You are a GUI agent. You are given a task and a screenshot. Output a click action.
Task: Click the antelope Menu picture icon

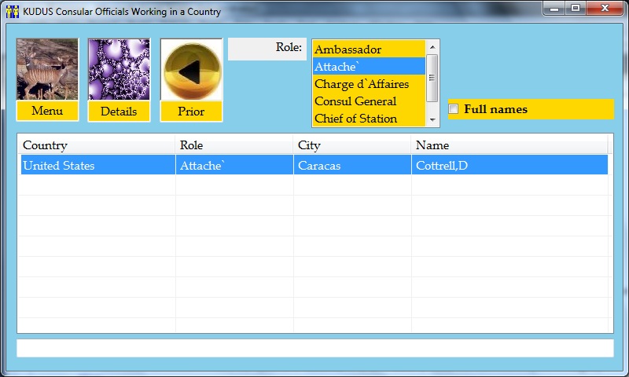pyautogui.click(x=47, y=69)
